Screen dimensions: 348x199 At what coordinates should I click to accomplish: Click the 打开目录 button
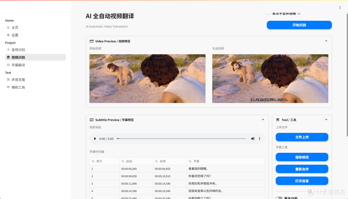(302, 181)
